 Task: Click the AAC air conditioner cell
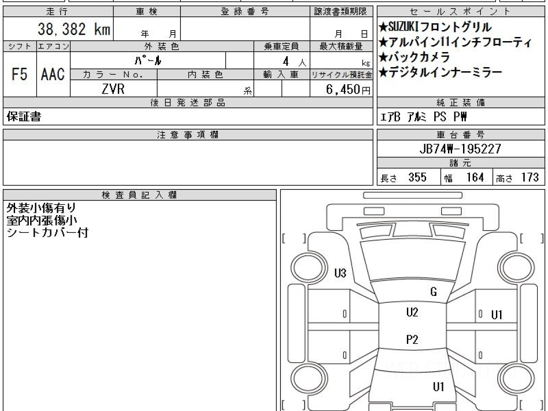click(53, 74)
